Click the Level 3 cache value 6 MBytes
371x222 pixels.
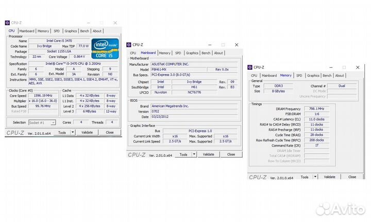coord(90,112)
